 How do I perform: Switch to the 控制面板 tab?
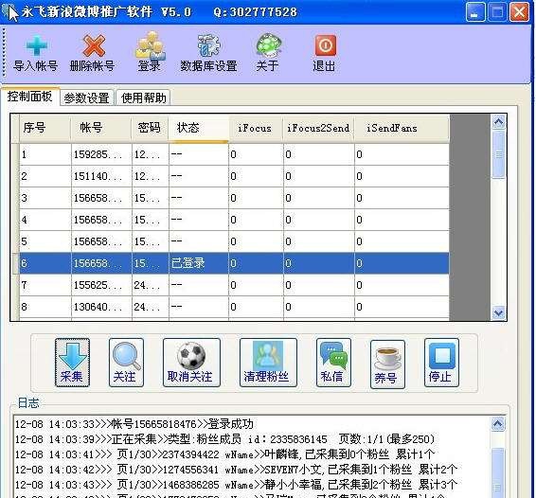tap(30, 97)
